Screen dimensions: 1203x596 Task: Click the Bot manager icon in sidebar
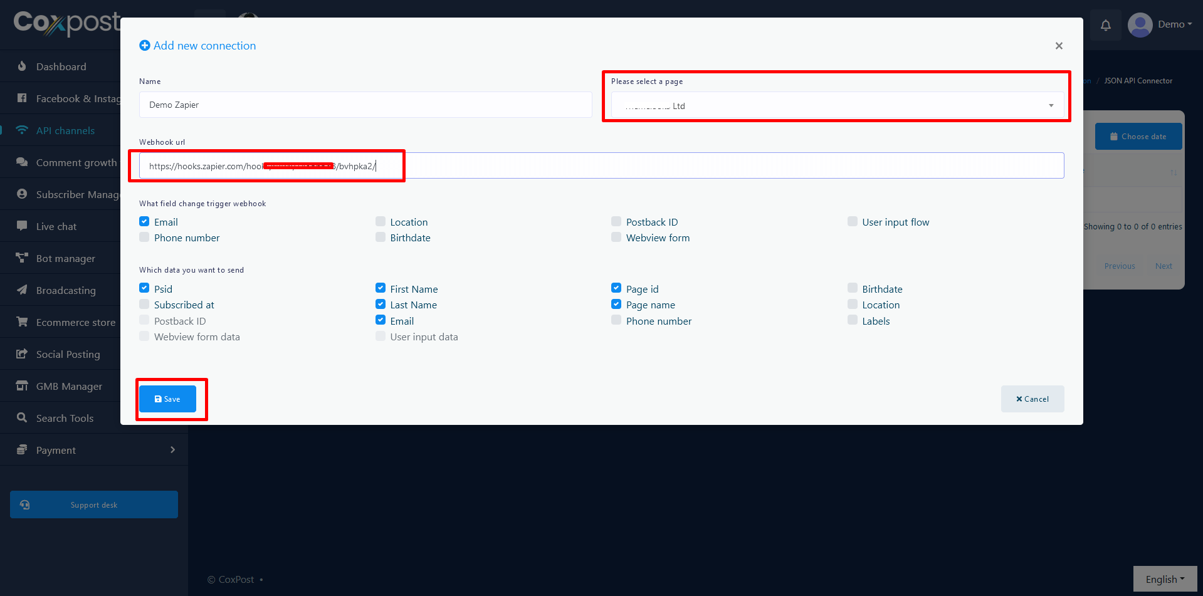coord(22,258)
